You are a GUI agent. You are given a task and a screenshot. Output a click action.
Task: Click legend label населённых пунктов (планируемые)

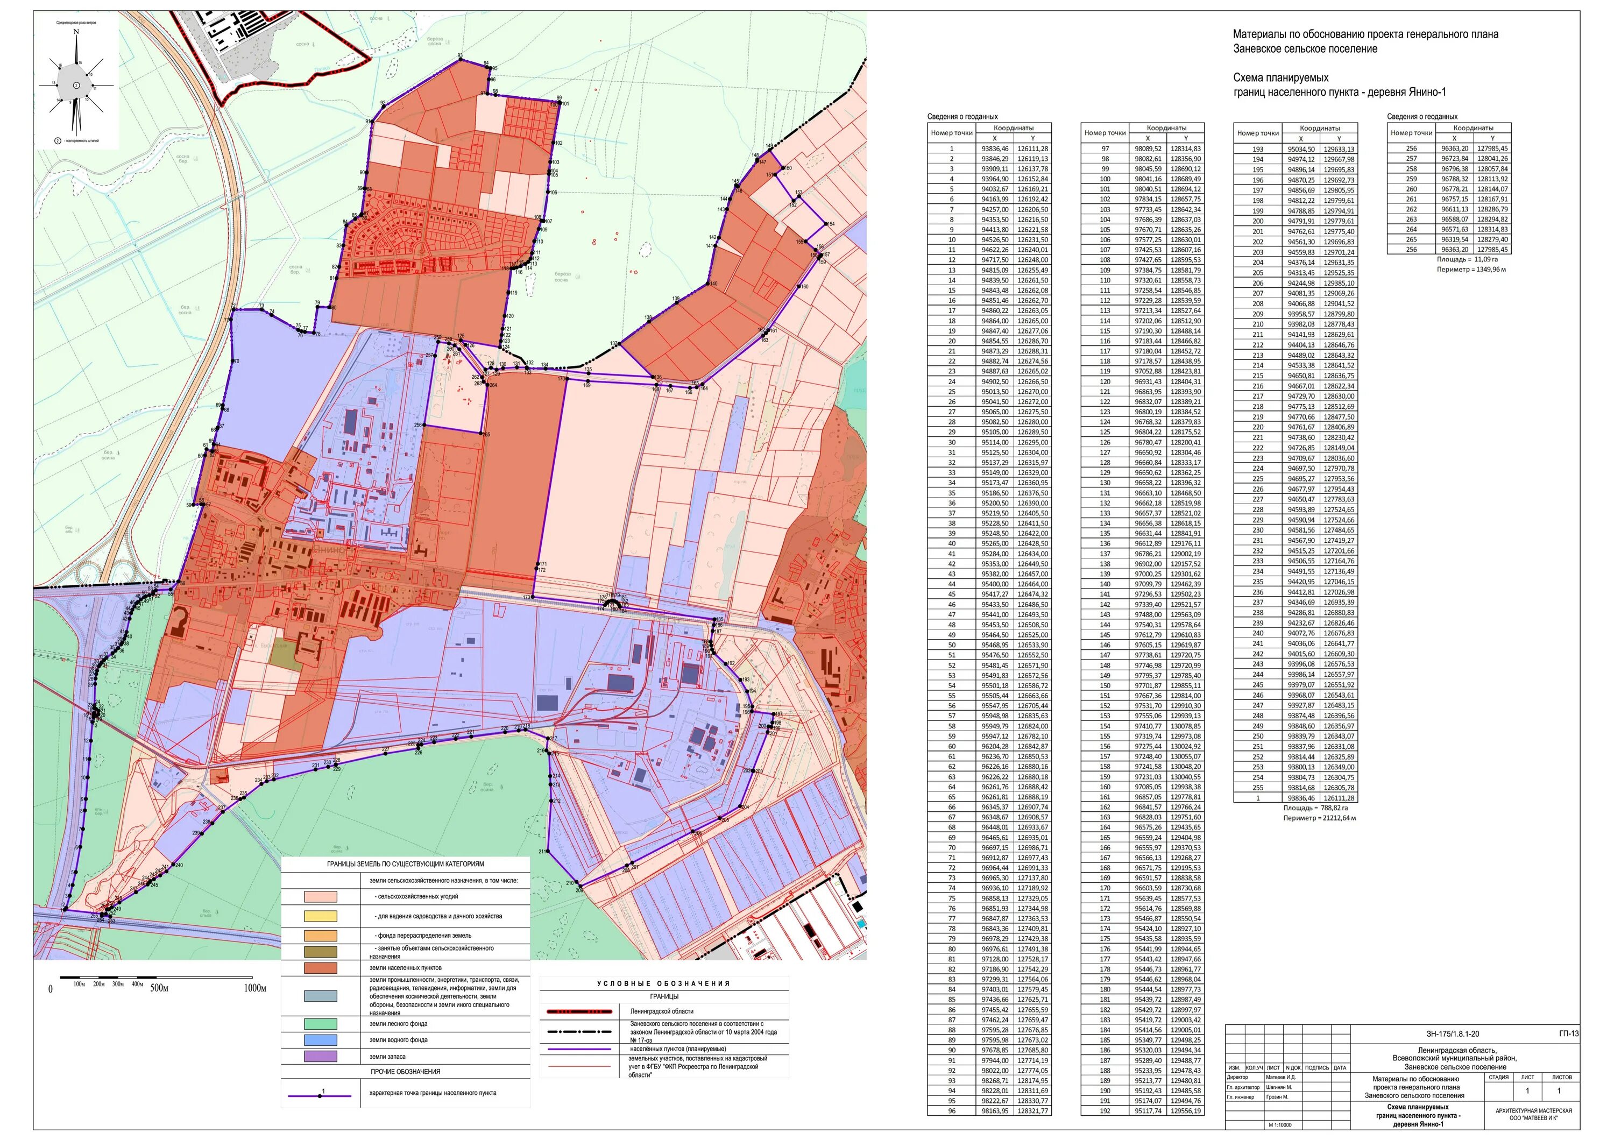(678, 1049)
